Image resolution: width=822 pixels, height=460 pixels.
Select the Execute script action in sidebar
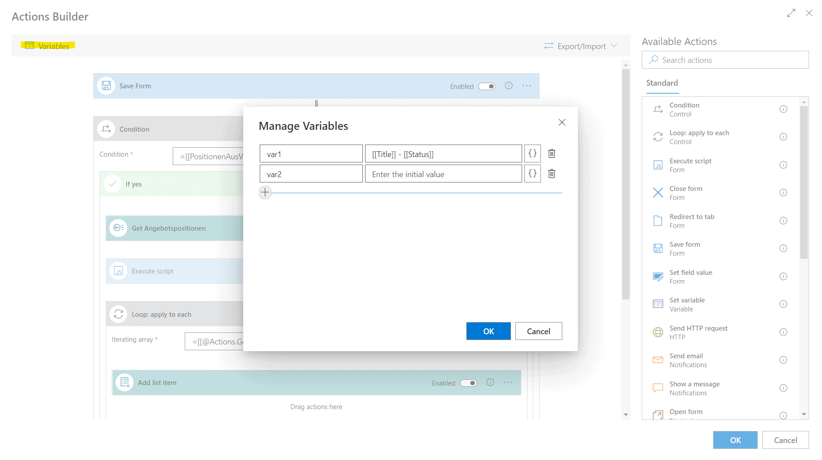pyautogui.click(x=690, y=165)
